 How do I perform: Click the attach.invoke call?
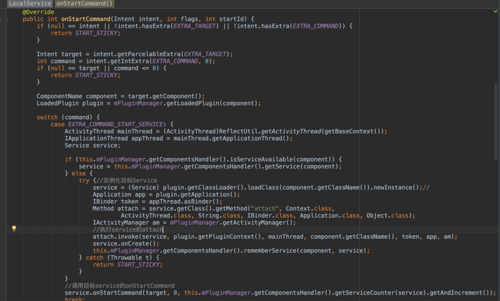click(116, 237)
